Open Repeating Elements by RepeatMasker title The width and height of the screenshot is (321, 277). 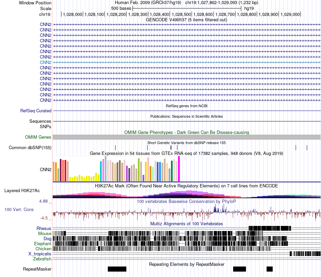pyautogui.click(x=187, y=264)
